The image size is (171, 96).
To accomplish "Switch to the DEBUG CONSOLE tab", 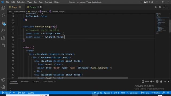I will click(49, 82).
